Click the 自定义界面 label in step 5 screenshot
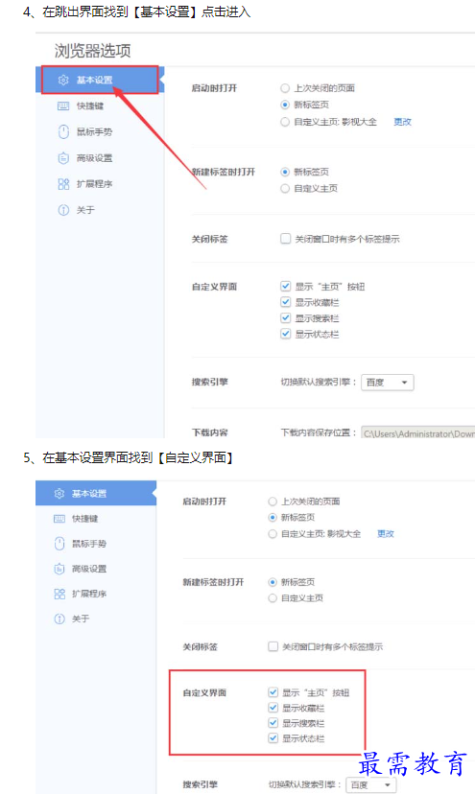Viewport: 475px width, 794px height. click(204, 692)
